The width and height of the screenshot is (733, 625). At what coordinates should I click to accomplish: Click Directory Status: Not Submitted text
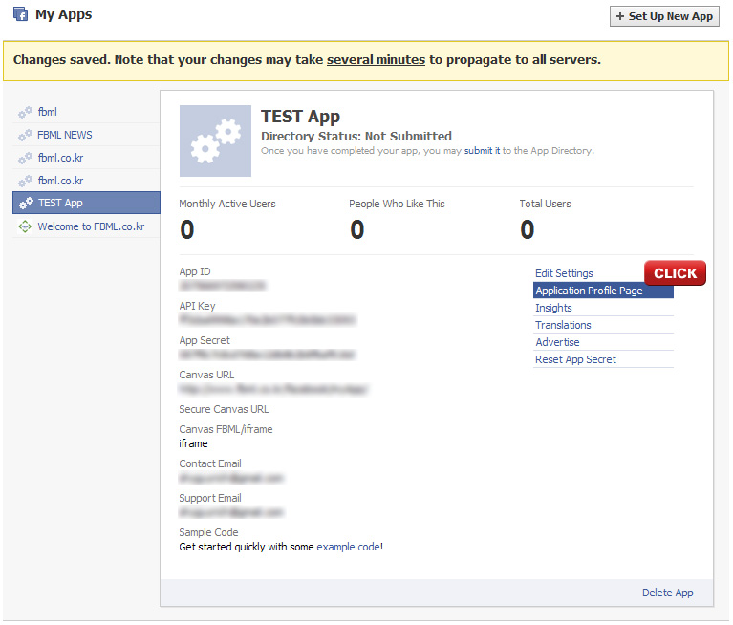(x=356, y=136)
